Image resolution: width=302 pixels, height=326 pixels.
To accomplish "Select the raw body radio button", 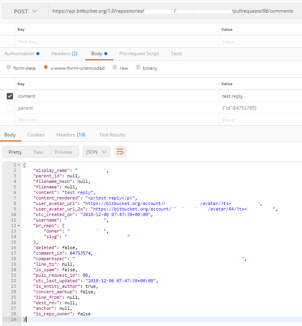I will coord(115,67).
